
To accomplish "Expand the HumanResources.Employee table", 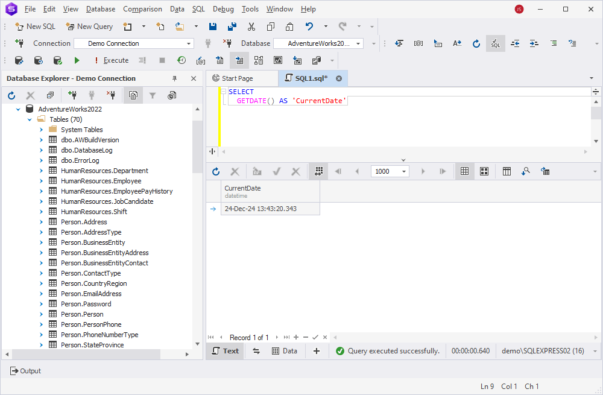I will point(41,181).
